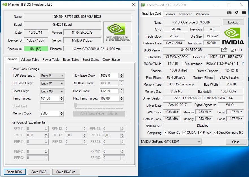Click the Filename Clevo.GTX980M.8192.141030.rom field

(97, 49)
